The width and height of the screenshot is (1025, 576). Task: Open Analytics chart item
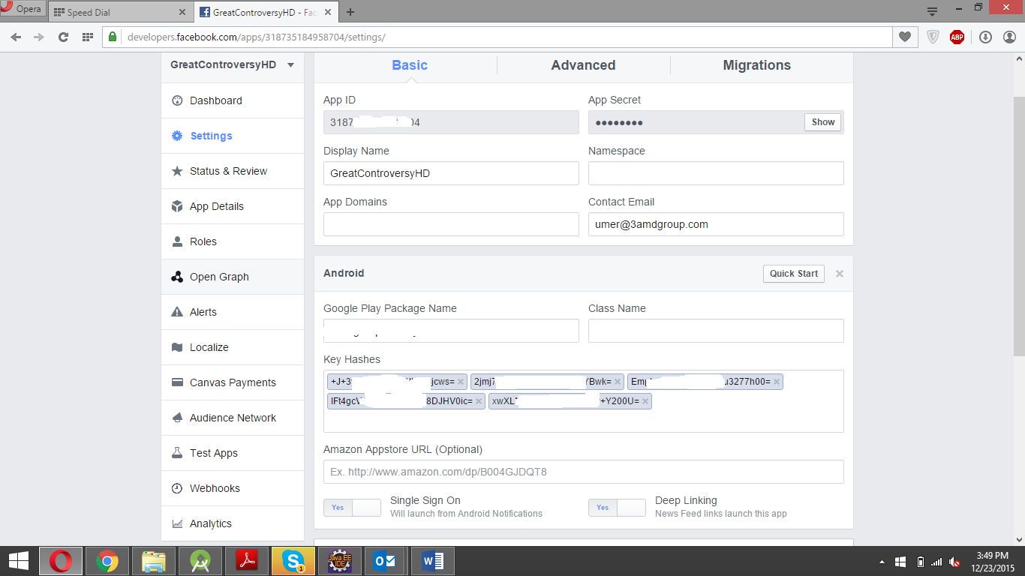pyautogui.click(x=233, y=523)
